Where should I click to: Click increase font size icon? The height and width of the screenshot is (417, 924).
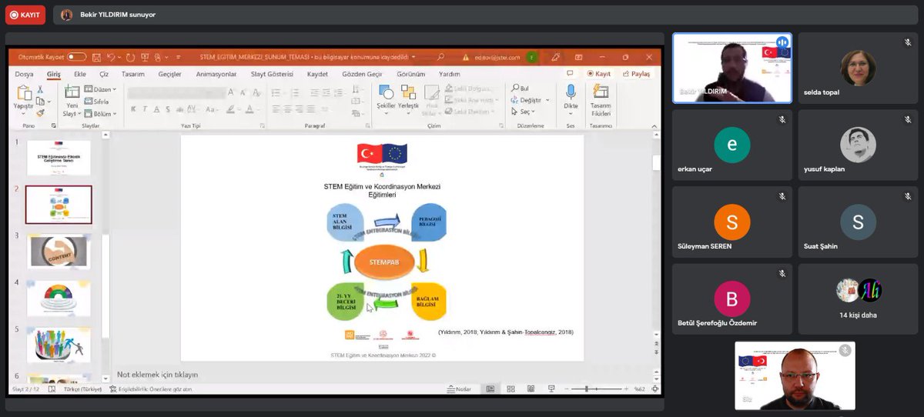point(231,92)
